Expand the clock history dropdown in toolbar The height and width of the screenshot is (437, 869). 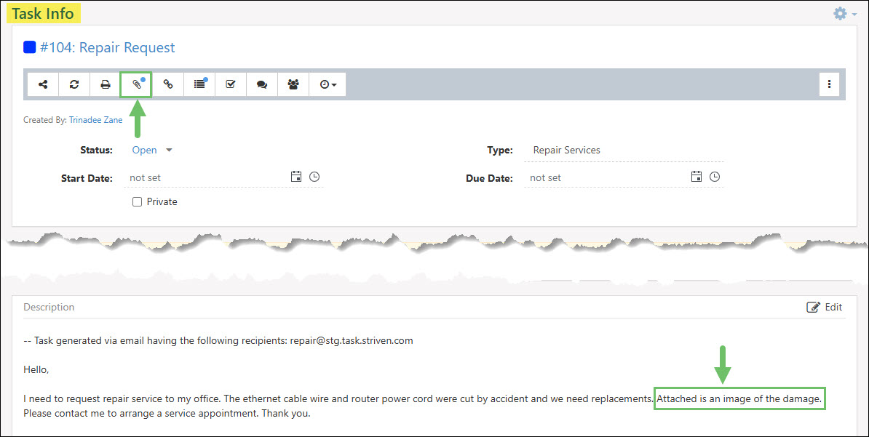327,84
